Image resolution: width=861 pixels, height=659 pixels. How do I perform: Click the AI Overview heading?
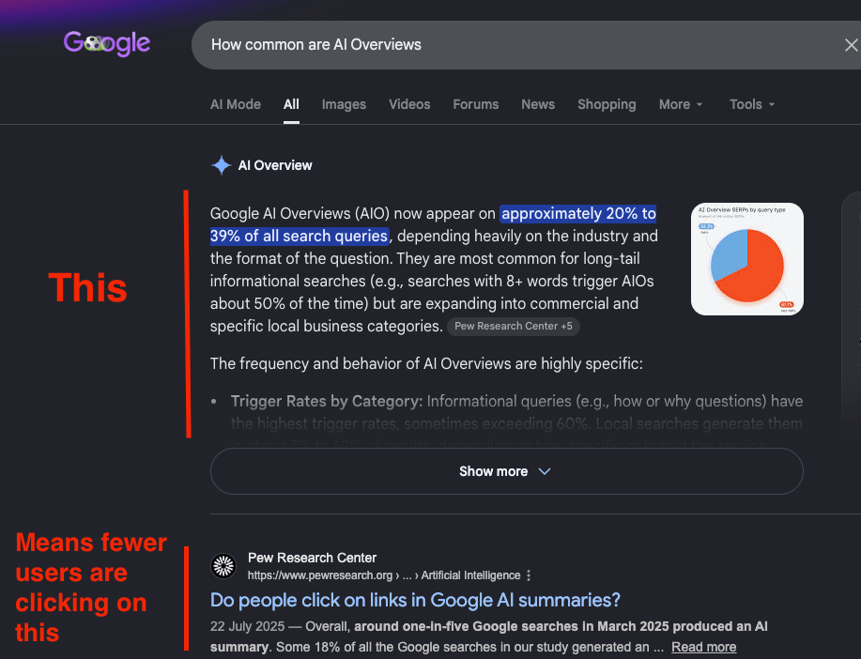(274, 165)
